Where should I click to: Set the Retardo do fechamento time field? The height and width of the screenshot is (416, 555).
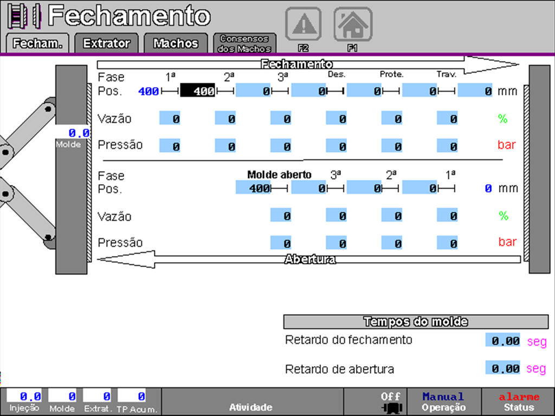coord(502,341)
